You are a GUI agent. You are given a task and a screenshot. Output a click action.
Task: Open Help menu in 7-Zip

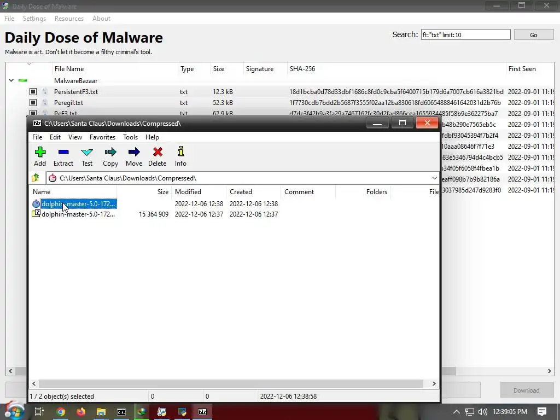coord(152,137)
